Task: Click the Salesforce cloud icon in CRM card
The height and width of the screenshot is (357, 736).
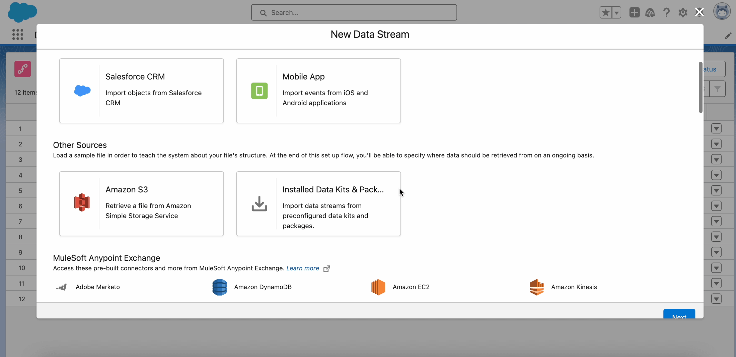Action: coord(82,91)
